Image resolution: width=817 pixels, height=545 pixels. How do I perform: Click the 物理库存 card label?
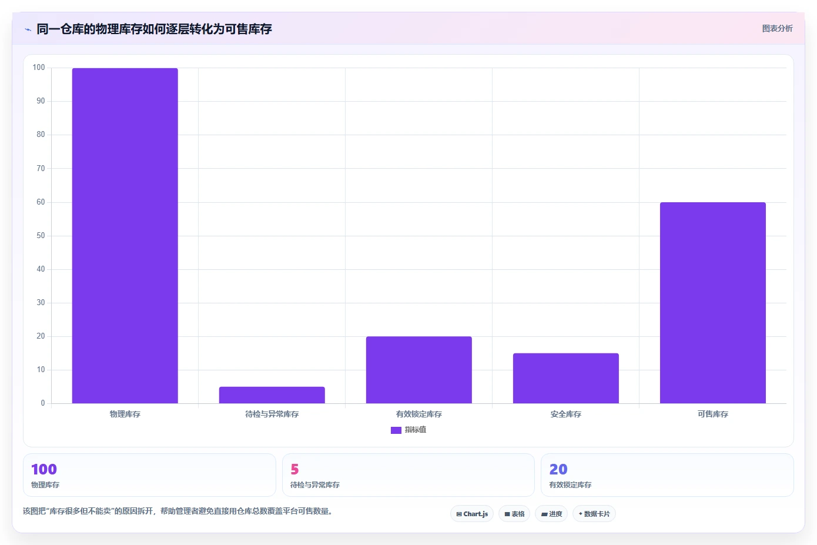pos(45,485)
